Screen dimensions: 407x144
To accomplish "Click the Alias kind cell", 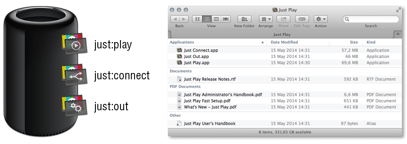I will pyautogui.click(x=371, y=123).
